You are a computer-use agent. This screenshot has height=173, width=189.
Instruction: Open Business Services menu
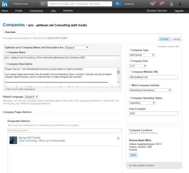pyautogui.click(x=157, y=10)
